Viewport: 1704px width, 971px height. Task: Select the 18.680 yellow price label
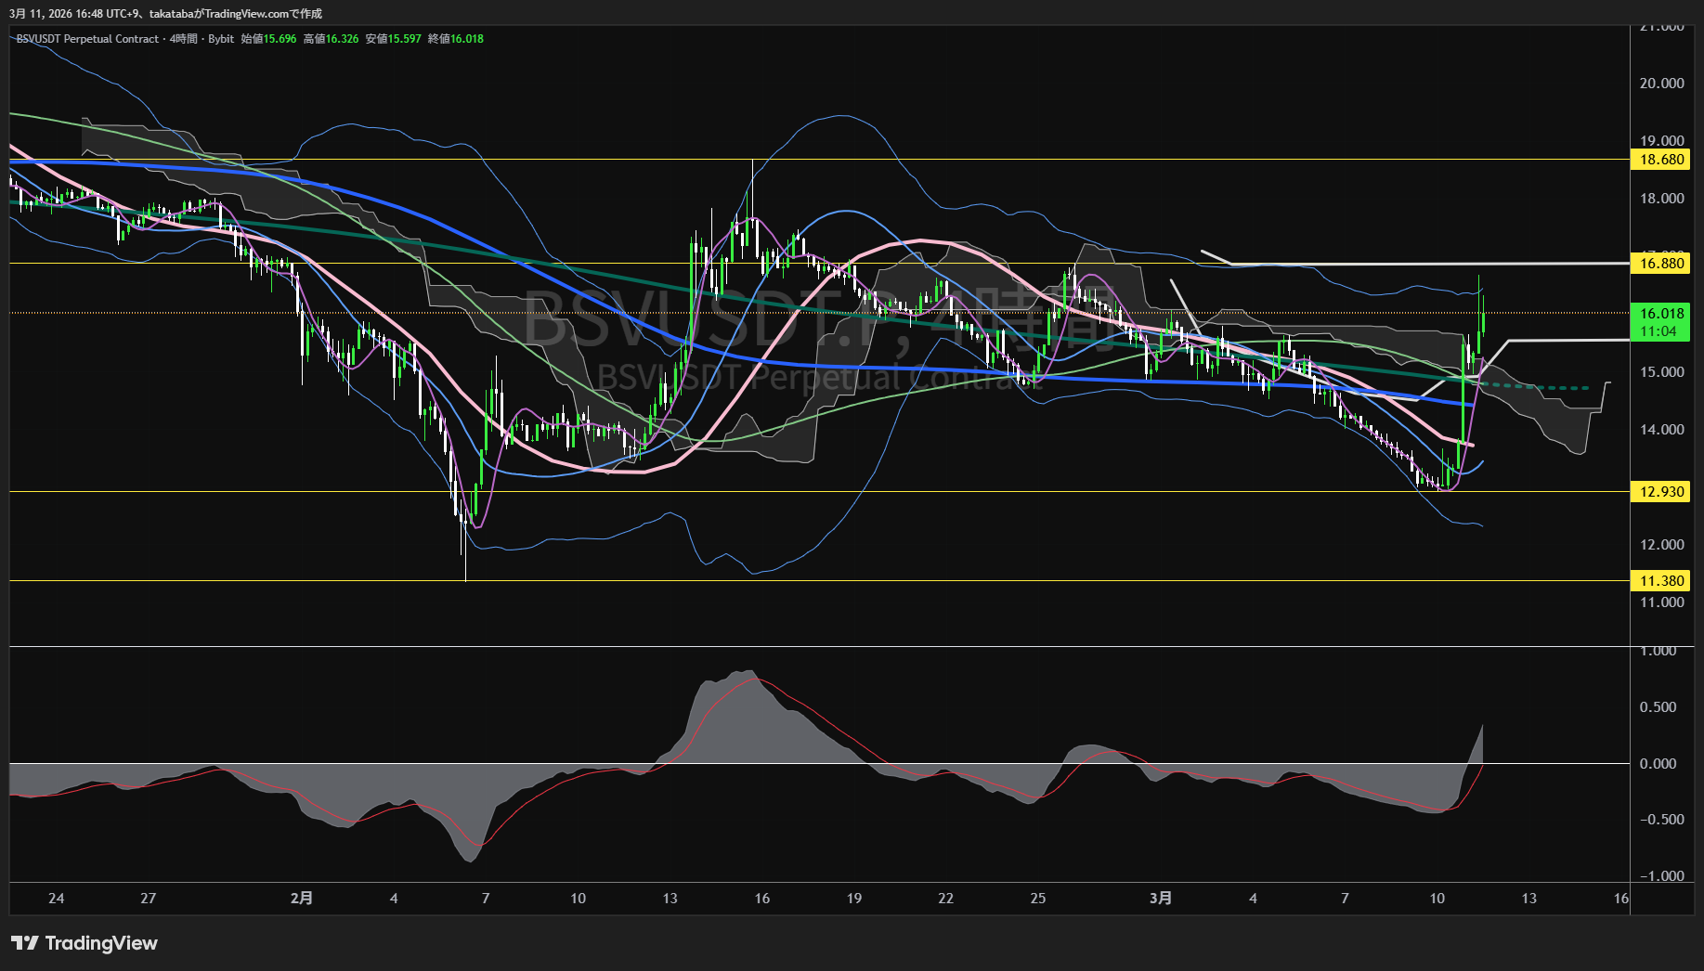click(x=1661, y=160)
